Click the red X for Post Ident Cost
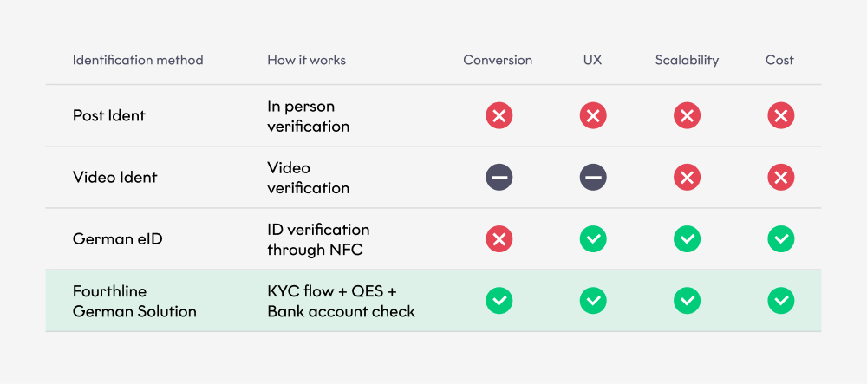This screenshot has height=384, width=867. point(781,116)
